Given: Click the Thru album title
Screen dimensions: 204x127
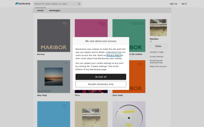Looking at the screenshot, I should tap(77, 95).
